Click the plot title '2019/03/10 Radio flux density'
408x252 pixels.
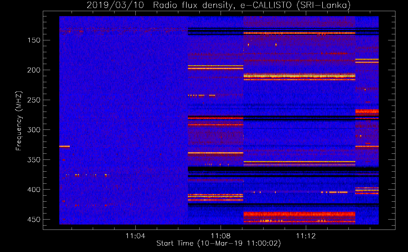pyautogui.click(x=219, y=5)
